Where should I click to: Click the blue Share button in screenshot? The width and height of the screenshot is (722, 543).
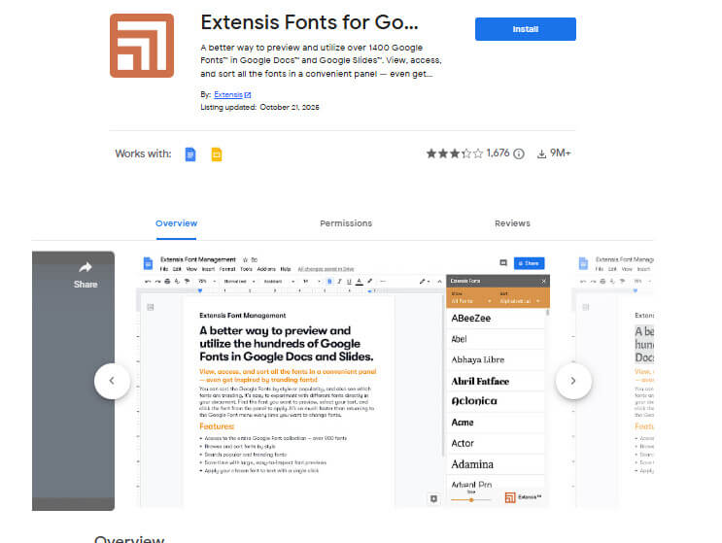coord(529,263)
